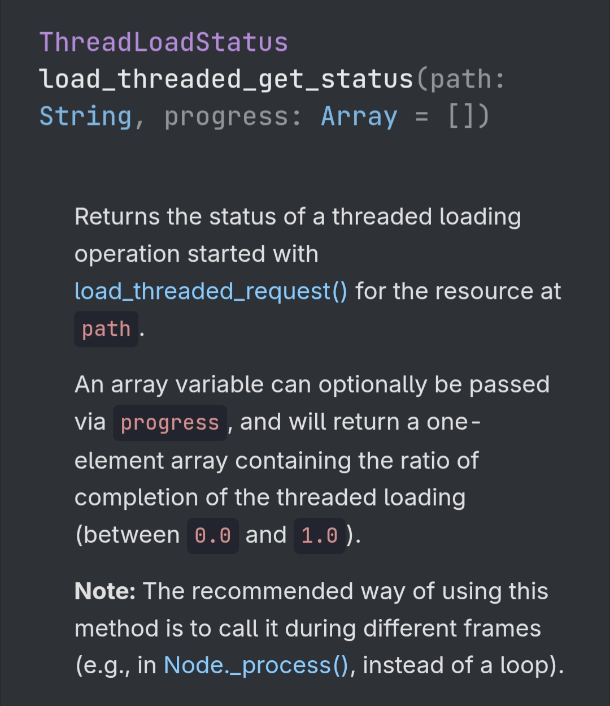Click the load_threaded_get_status method name
Image resolution: width=610 pixels, height=706 pixels.
226,79
